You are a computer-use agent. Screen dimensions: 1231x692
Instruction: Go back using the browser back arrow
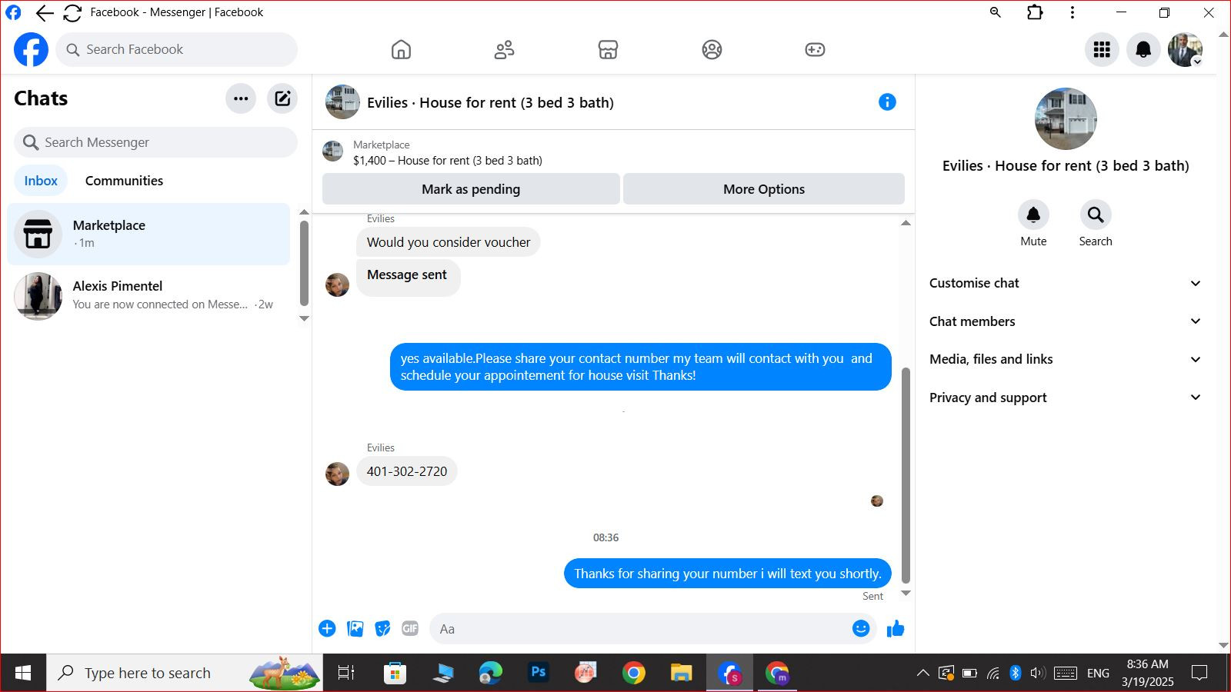tap(45, 12)
